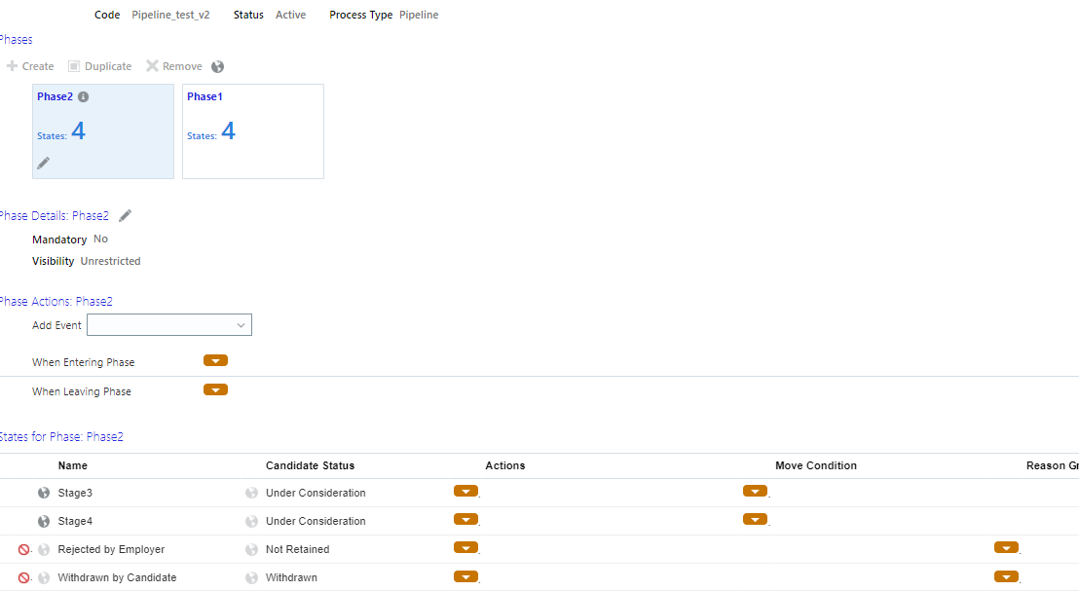Screen dimensions: 1079x591
Task: Click the Candidate Status column header
Action: click(310, 465)
